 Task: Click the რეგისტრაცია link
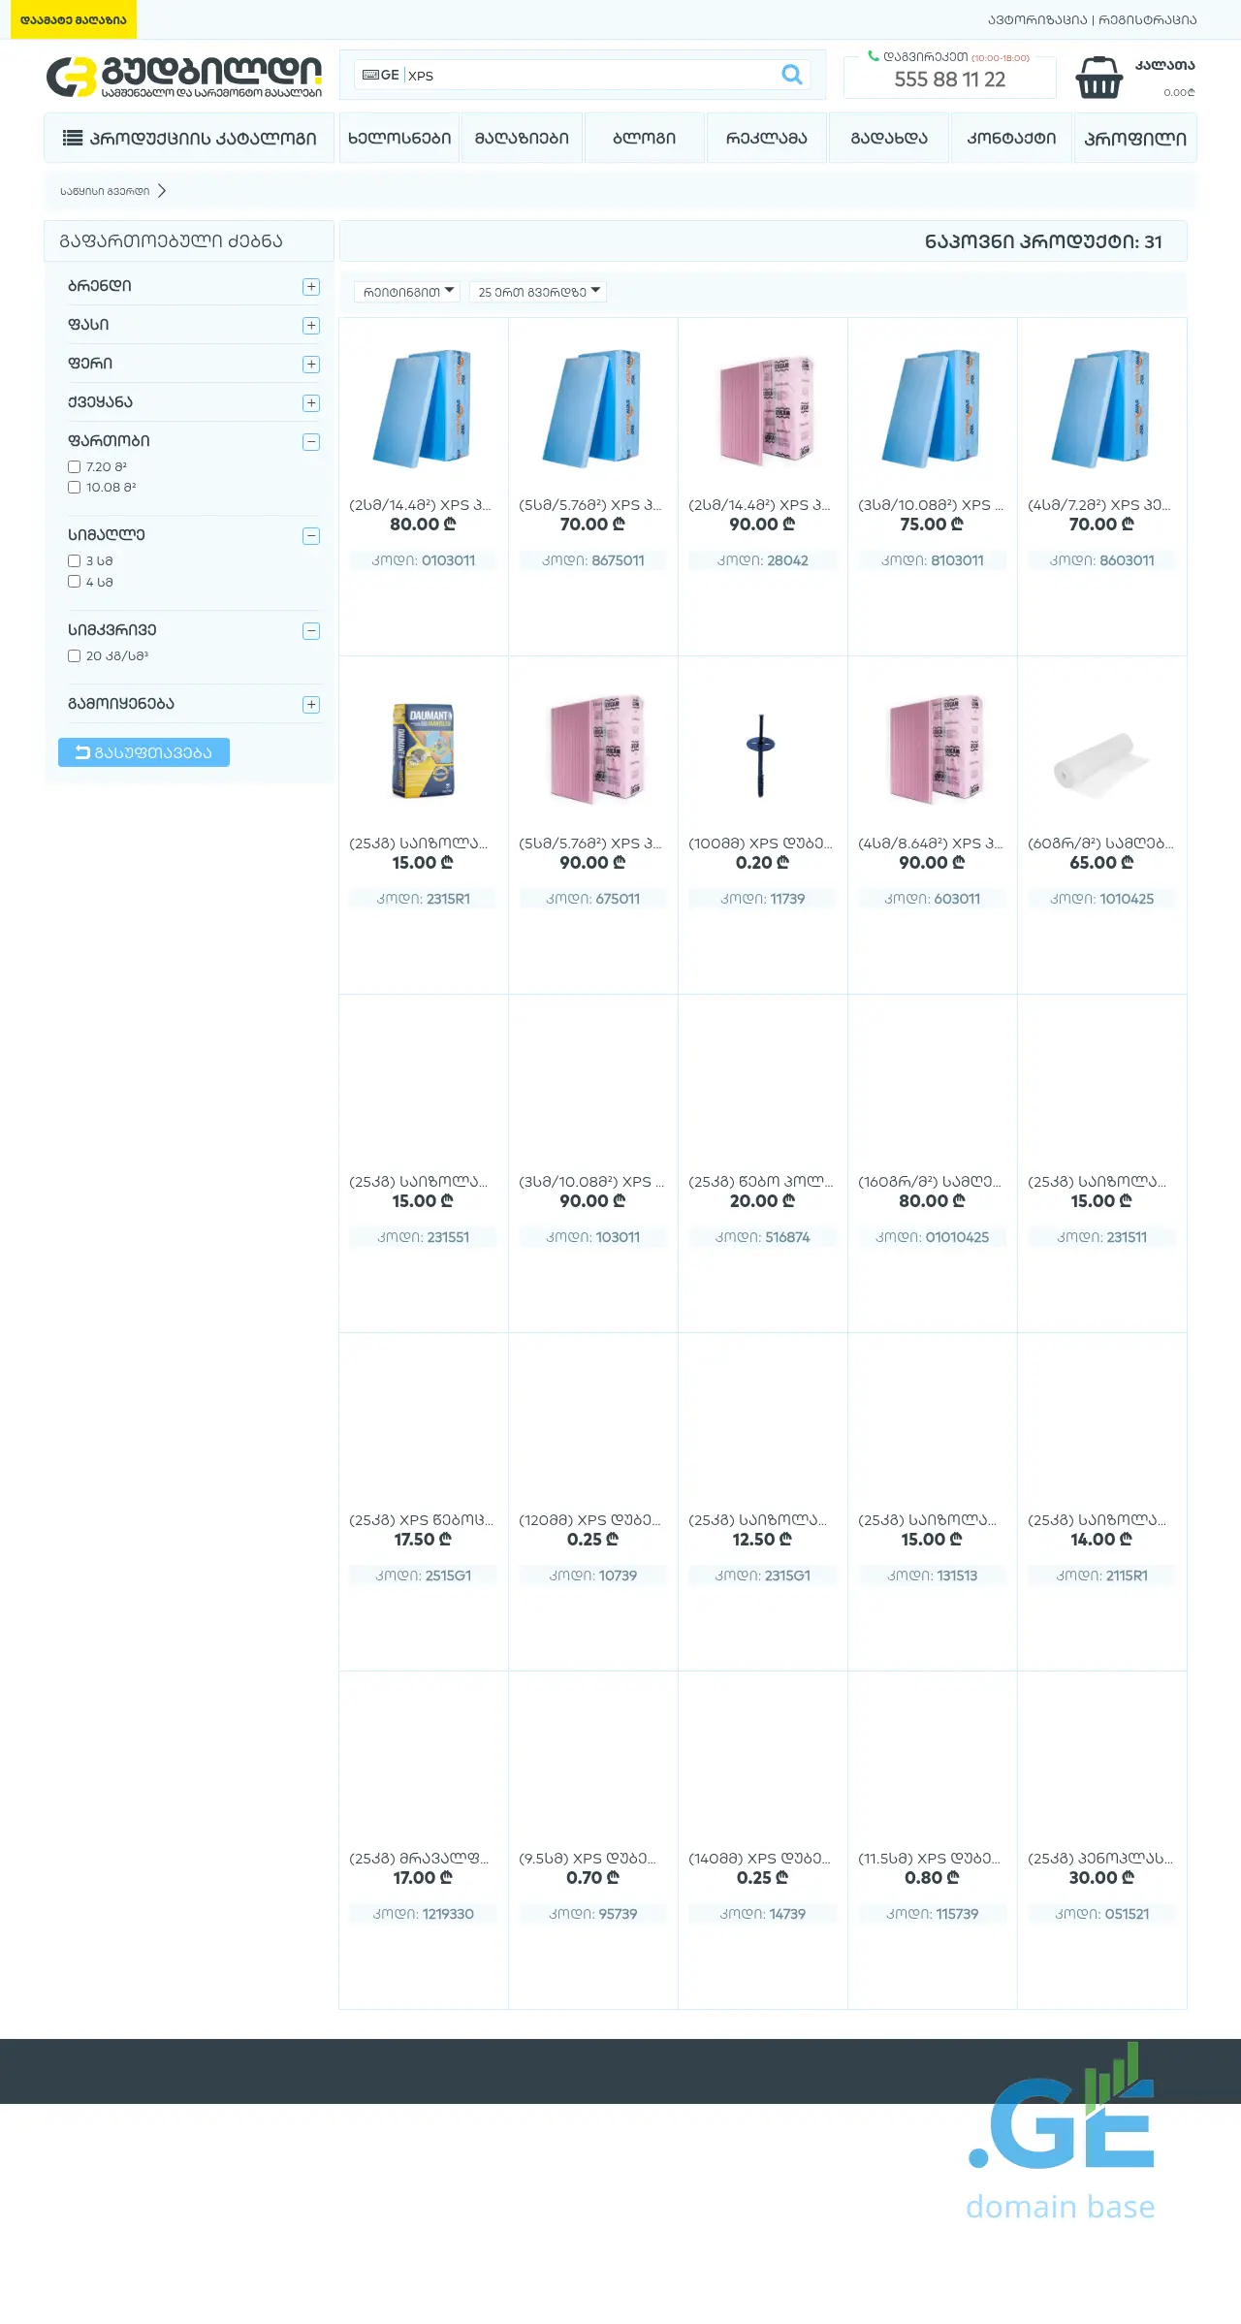1147,19
